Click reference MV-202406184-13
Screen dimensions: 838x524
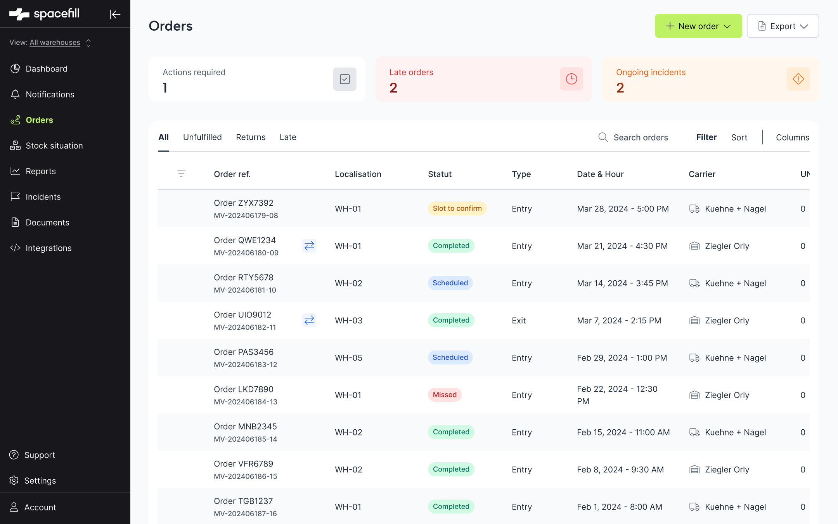(x=246, y=402)
